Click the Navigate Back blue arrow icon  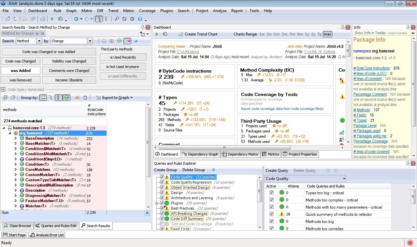point(76,19)
